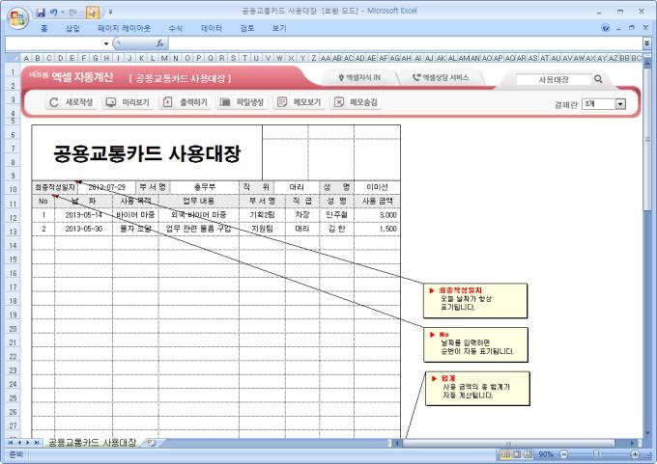Click the 미리보기 button
Screen dimensions: 657x464
(128, 102)
